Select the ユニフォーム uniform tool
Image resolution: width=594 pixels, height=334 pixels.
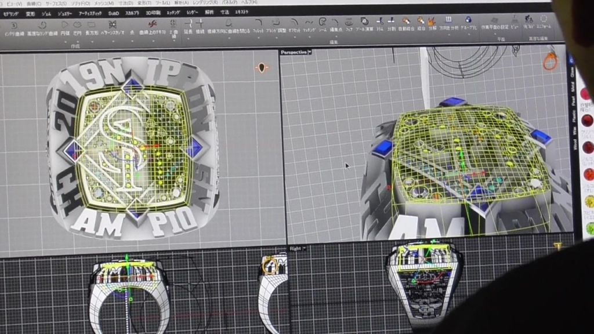pos(544,22)
